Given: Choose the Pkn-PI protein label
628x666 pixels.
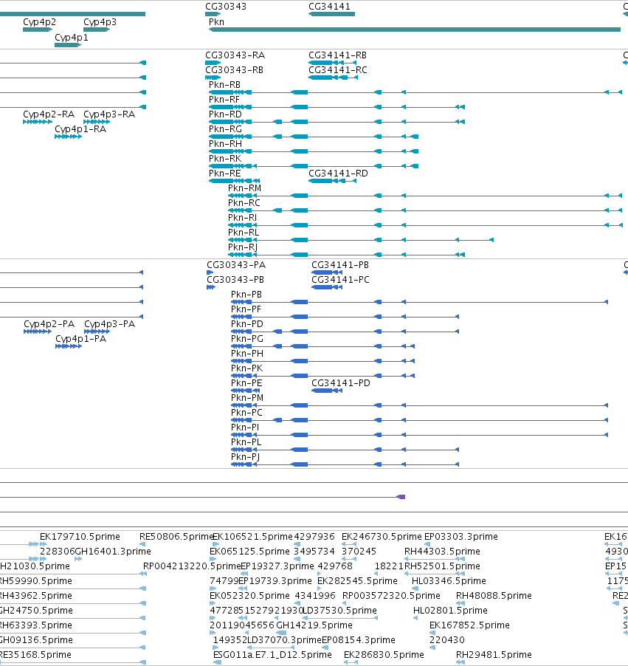Looking at the screenshot, I should click(x=245, y=428).
